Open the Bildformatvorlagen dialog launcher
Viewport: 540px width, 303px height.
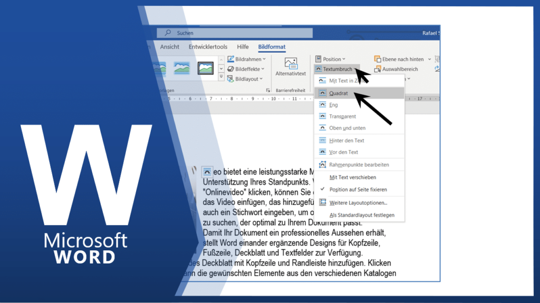[x=268, y=90]
